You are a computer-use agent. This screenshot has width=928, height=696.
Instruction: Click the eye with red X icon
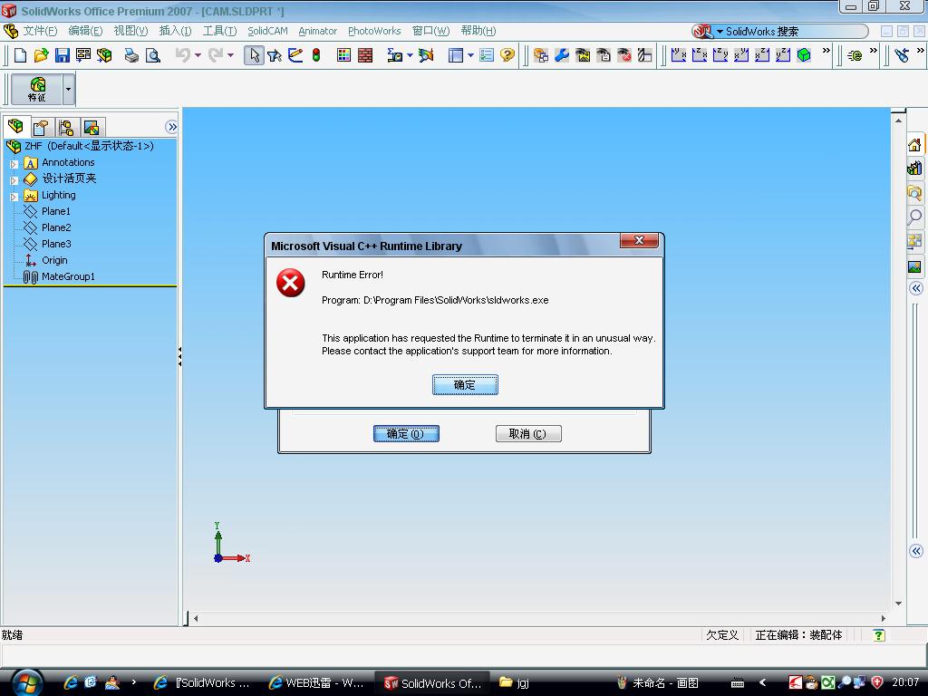pyautogui.click(x=624, y=55)
